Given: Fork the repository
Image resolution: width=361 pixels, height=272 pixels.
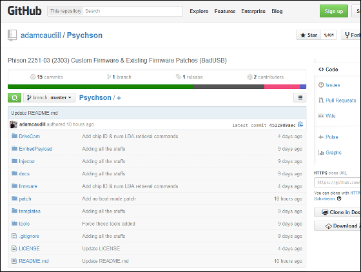Looking at the screenshot, I should (351, 35).
